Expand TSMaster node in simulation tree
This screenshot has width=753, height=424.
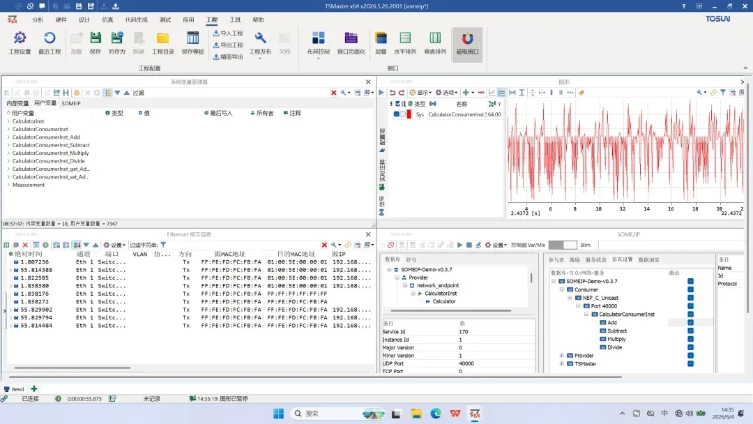coord(561,364)
